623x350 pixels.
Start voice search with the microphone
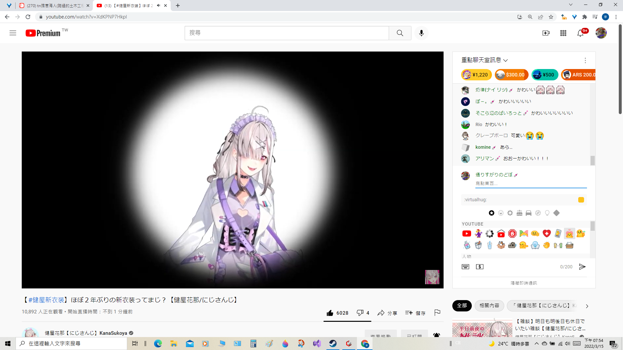click(x=421, y=33)
